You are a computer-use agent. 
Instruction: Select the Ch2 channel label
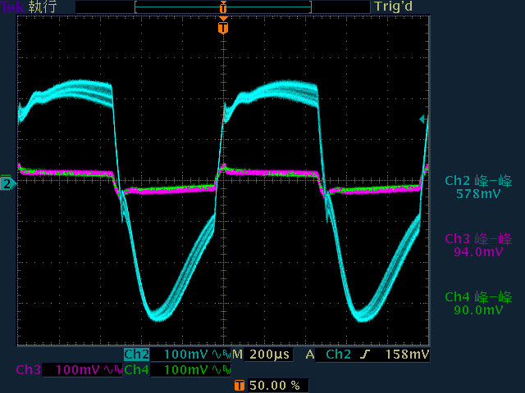137,355
